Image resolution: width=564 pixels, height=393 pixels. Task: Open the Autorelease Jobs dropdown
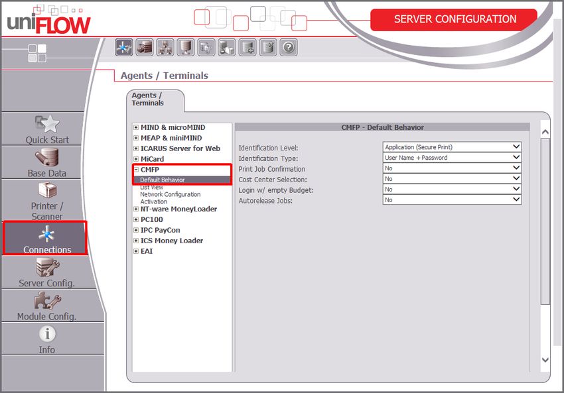(452, 199)
